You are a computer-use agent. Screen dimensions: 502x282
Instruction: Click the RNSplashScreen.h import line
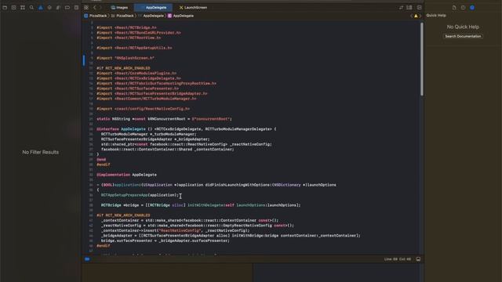coord(125,58)
